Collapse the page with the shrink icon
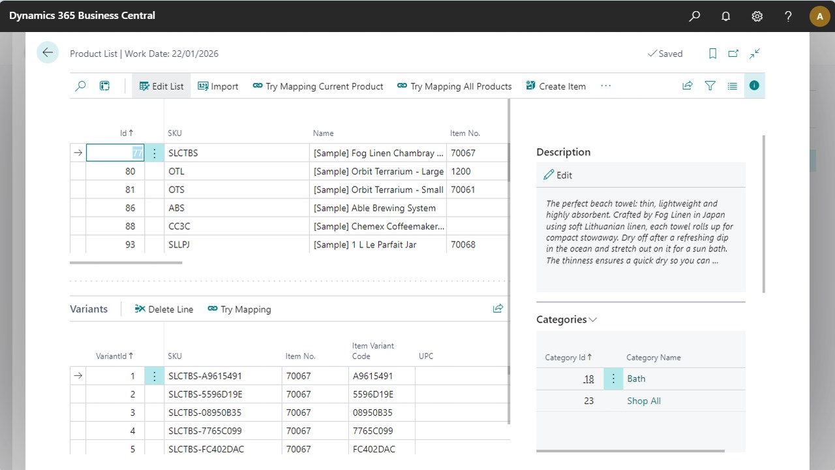Viewport: 835px width, 470px height. pyautogui.click(x=755, y=54)
